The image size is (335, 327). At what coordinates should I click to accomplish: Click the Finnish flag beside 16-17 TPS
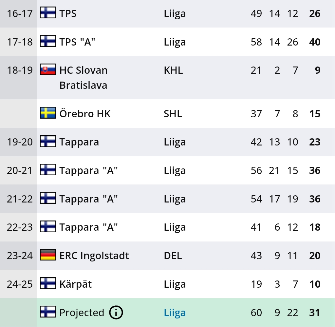tap(48, 12)
